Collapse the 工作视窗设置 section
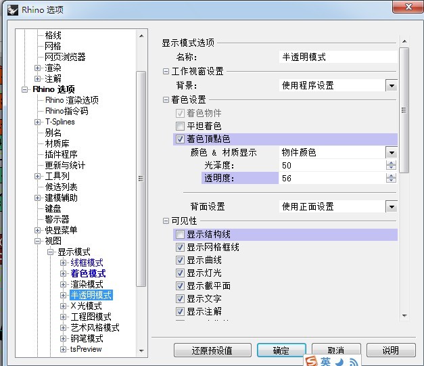 166,72
